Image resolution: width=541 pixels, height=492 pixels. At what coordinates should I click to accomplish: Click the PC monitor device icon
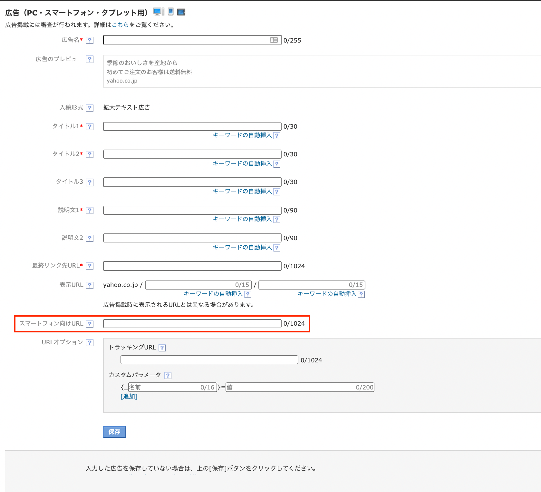pyautogui.click(x=159, y=12)
